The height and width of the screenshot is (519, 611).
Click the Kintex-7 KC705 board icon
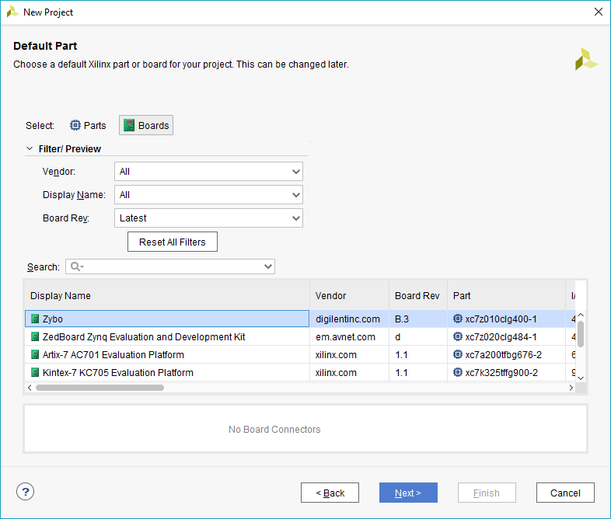tap(35, 373)
